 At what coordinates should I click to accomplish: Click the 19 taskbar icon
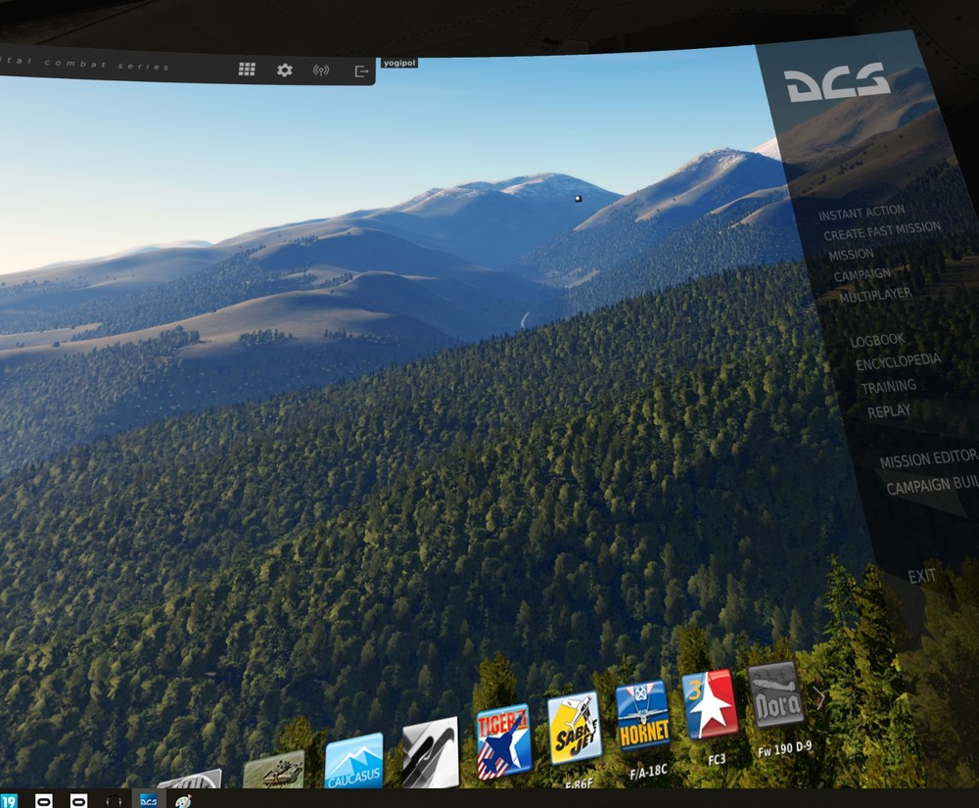pyautogui.click(x=9, y=800)
